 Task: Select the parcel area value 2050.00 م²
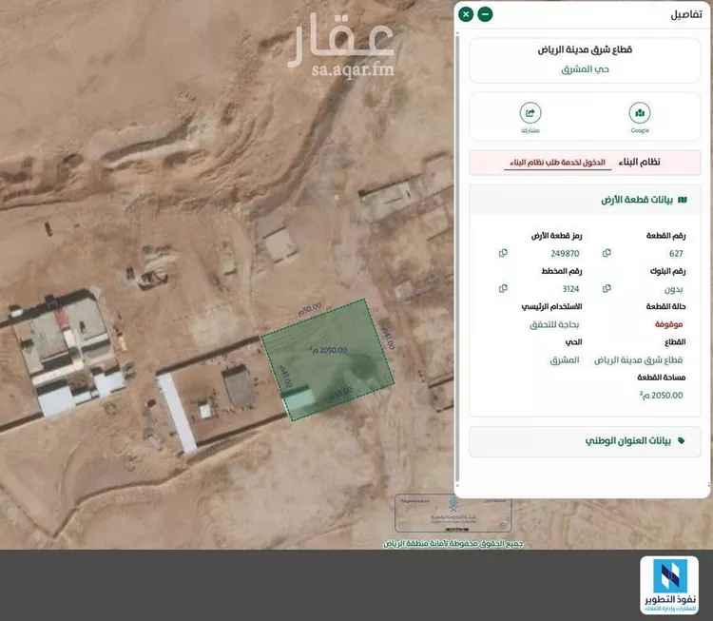pos(661,395)
